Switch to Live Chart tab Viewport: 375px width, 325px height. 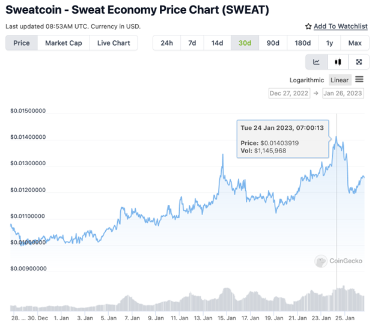click(113, 43)
